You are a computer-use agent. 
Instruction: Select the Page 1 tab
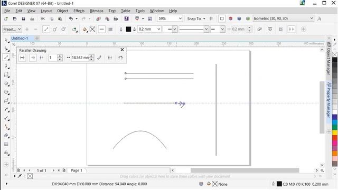click(77, 170)
